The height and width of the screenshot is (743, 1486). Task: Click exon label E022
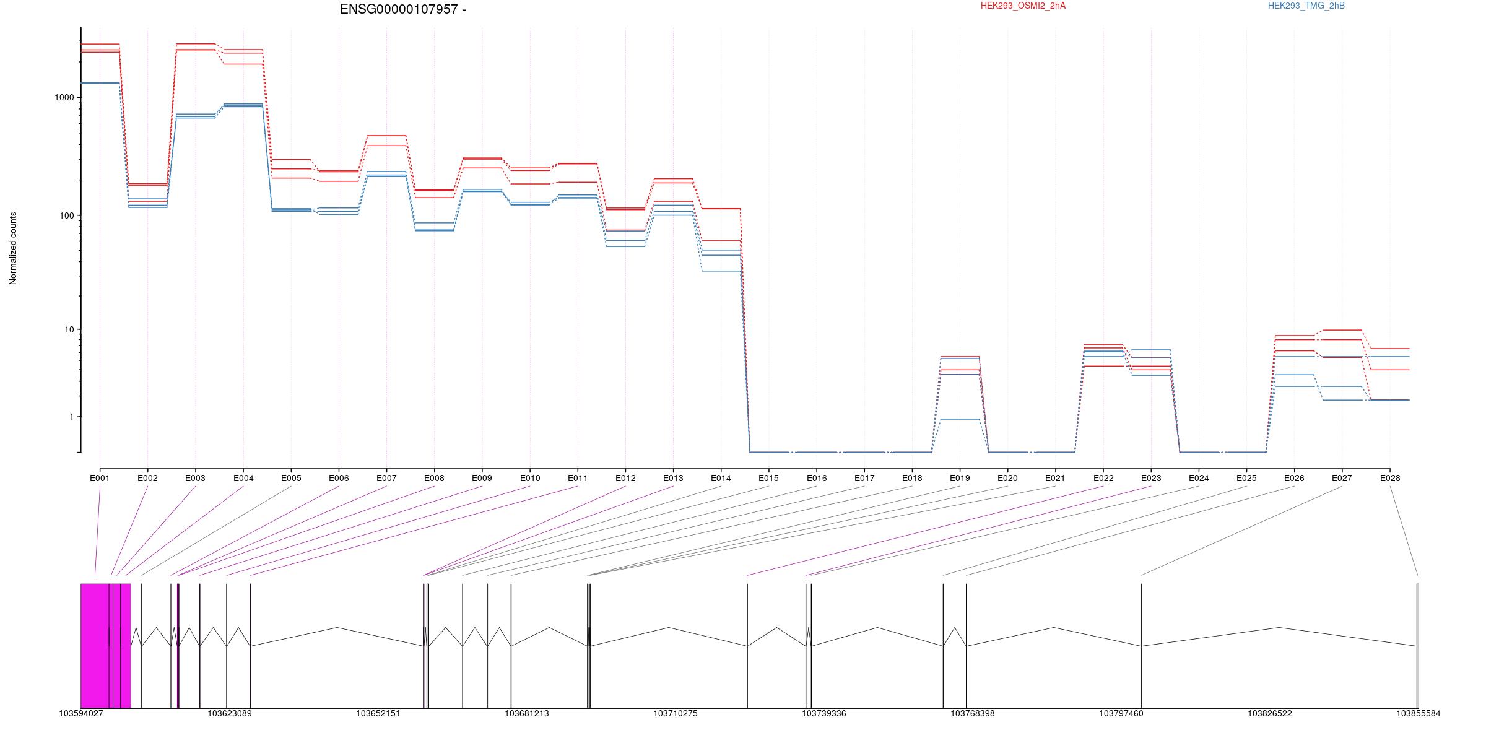click(x=1103, y=478)
